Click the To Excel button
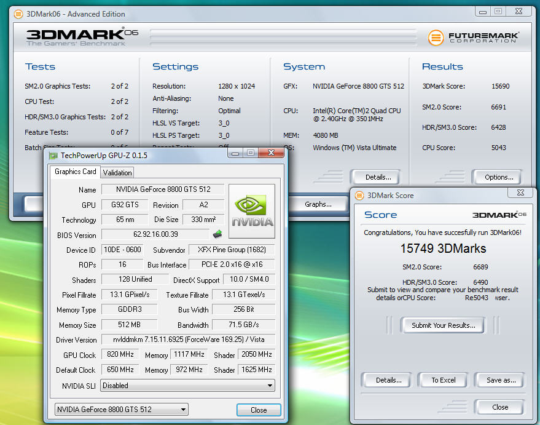 click(443, 380)
